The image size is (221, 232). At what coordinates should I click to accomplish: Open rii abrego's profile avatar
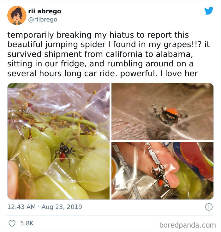click(x=17, y=15)
